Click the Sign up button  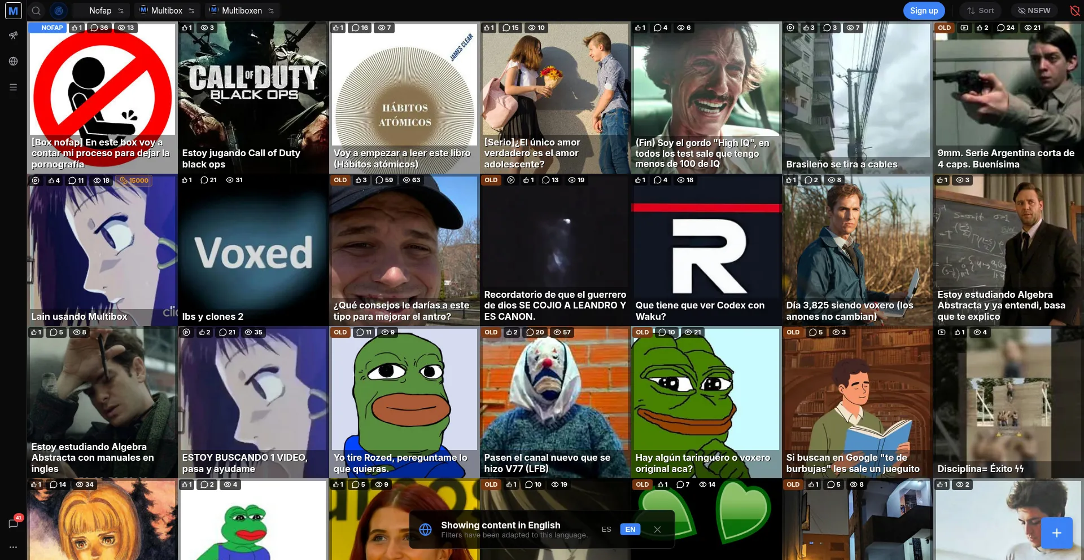[x=924, y=11]
